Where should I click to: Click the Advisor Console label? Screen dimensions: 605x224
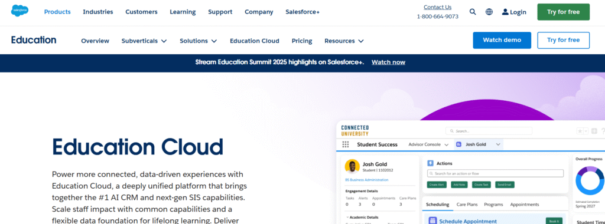click(x=424, y=144)
